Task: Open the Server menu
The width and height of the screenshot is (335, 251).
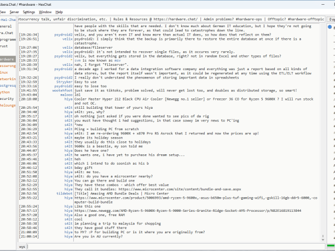Action: coord(14,12)
